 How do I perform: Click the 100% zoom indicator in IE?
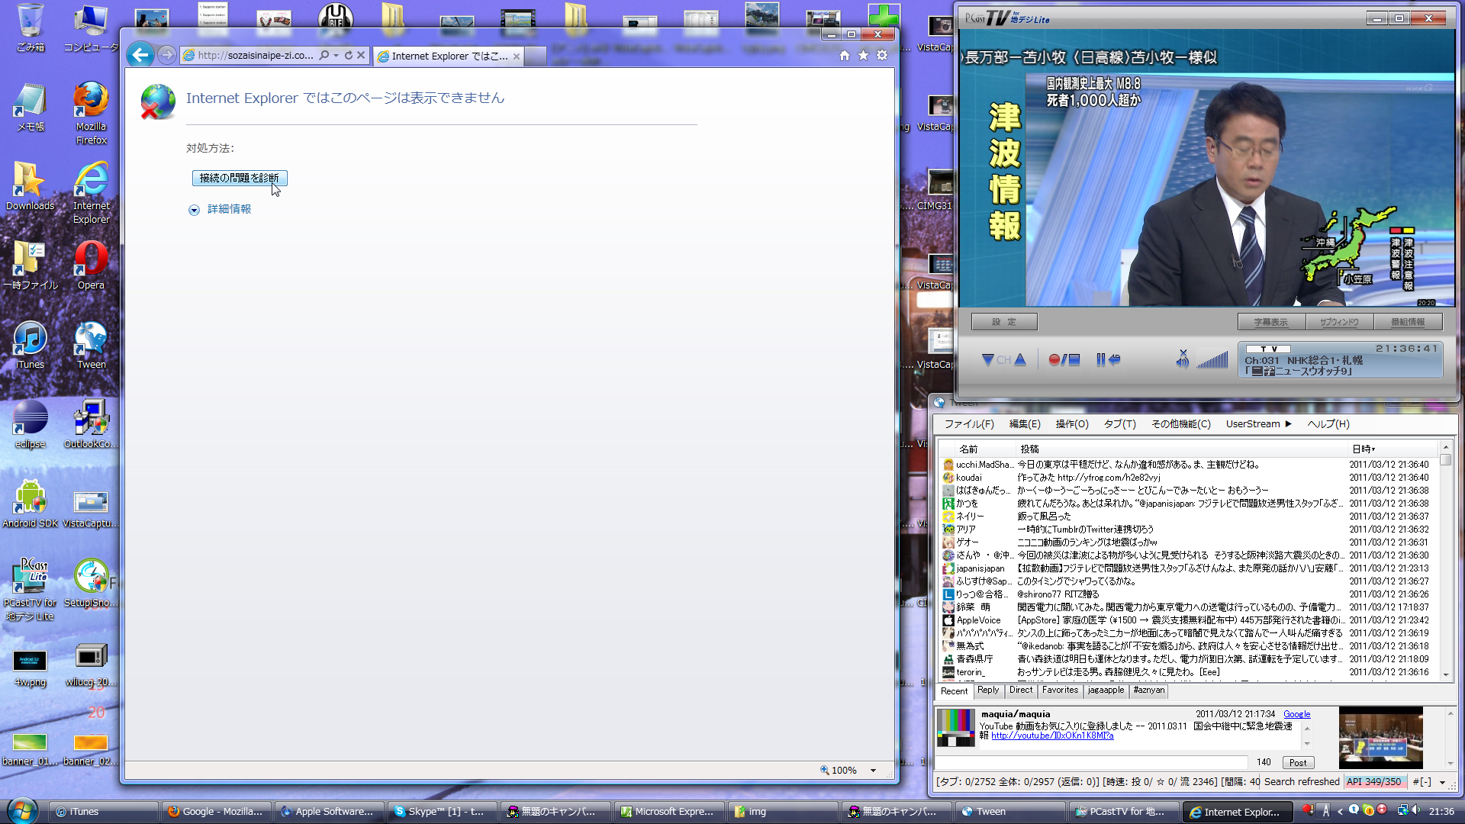pos(839,771)
